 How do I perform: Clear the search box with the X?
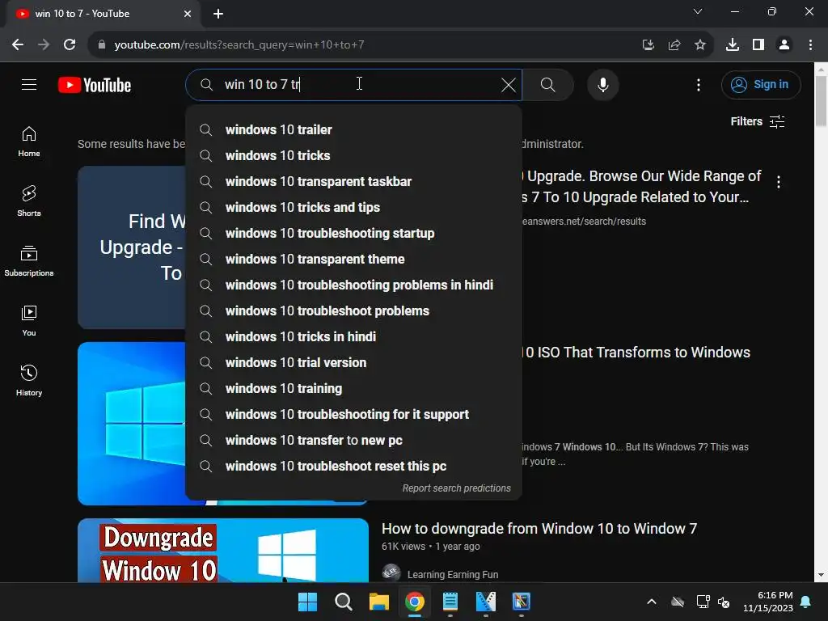pos(509,84)
